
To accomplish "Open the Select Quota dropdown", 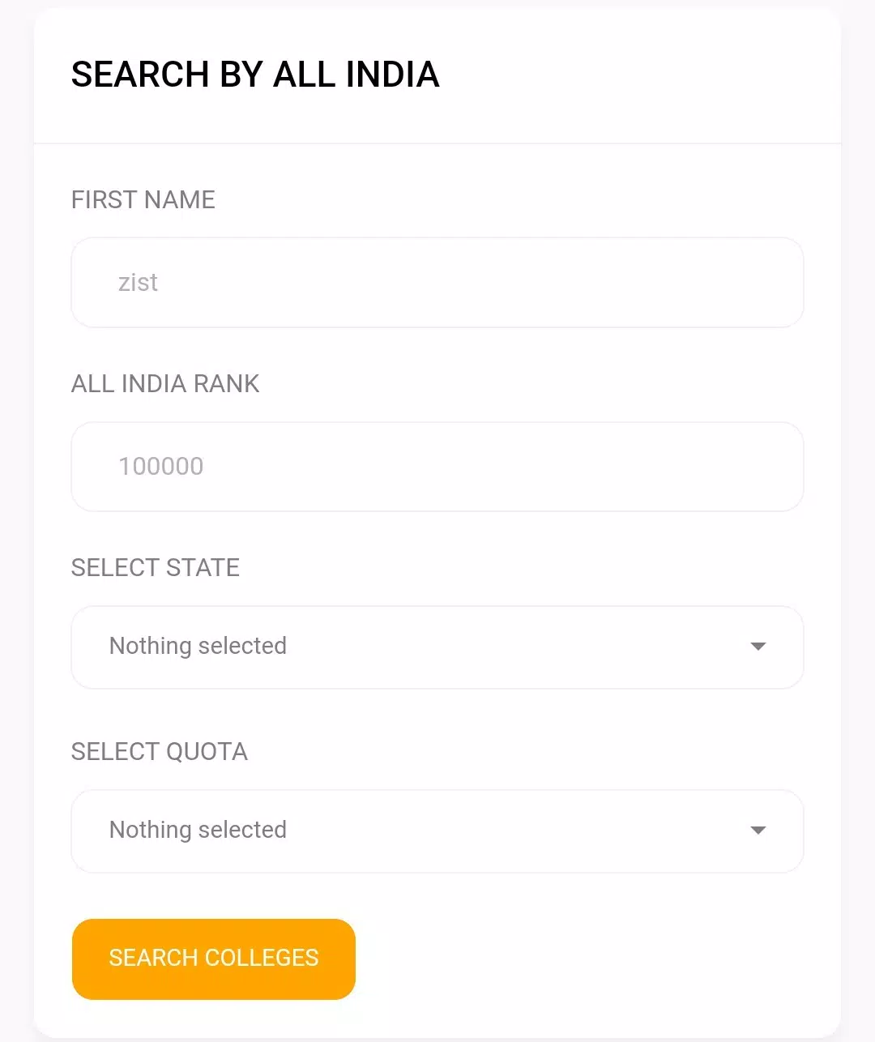I will (437, 831).
